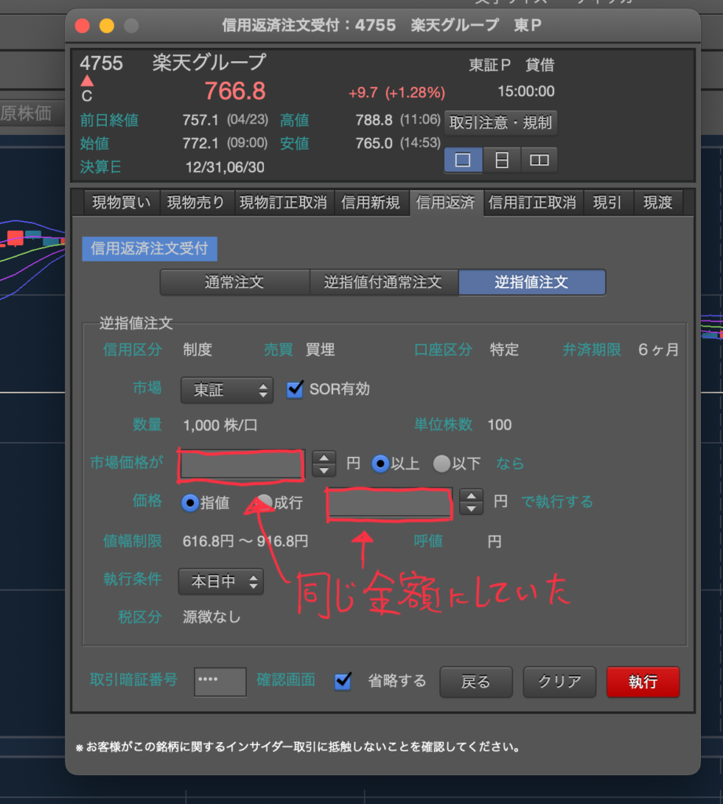Toggle the SOR有効 checkbox
This screenshot has height=804, width=723.
click(295, 389)
